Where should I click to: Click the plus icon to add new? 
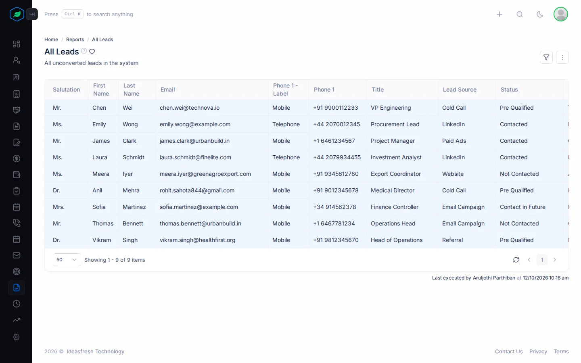point(499,14)
